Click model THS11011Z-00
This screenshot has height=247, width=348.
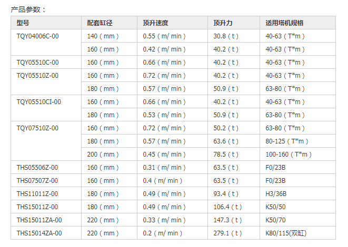pos(37,194)
